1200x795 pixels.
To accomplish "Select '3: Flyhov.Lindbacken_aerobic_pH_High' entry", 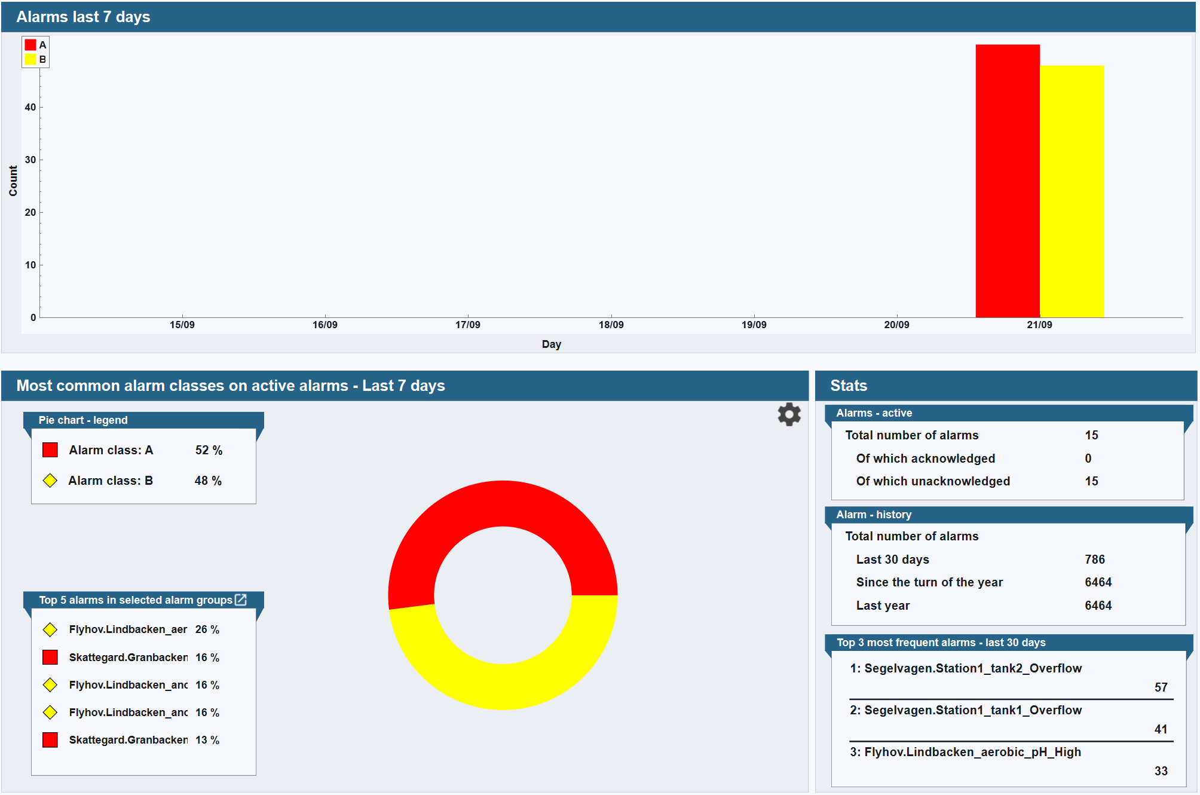I will pos(966,752).
